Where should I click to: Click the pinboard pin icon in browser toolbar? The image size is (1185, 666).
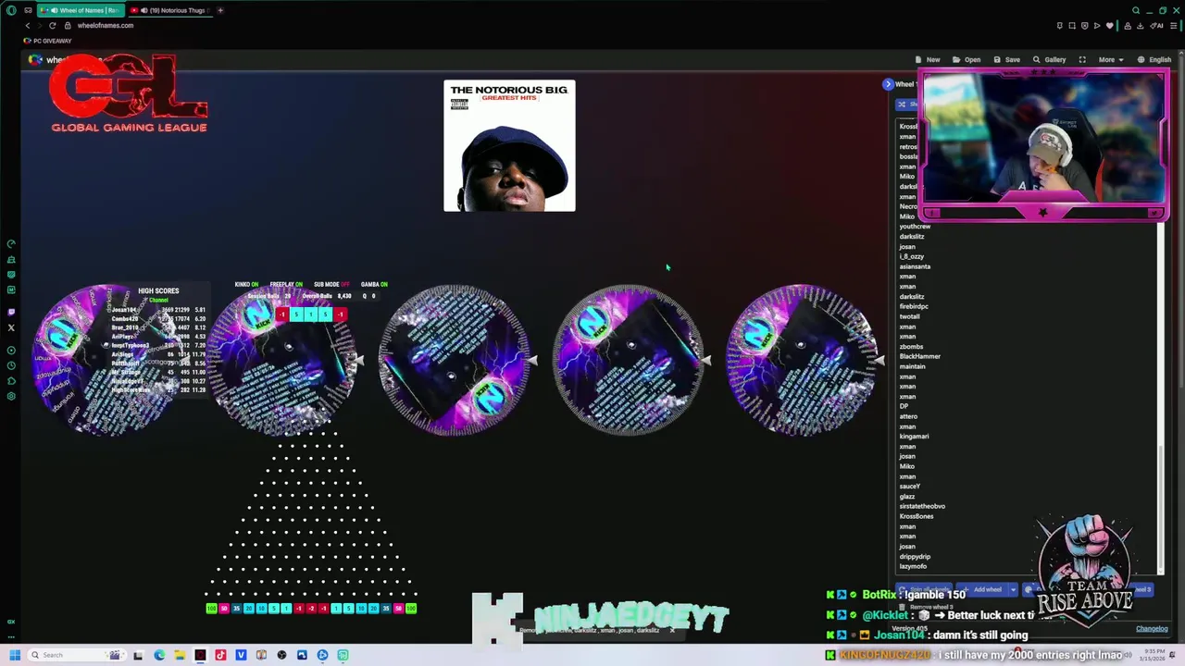(1060, 26)
